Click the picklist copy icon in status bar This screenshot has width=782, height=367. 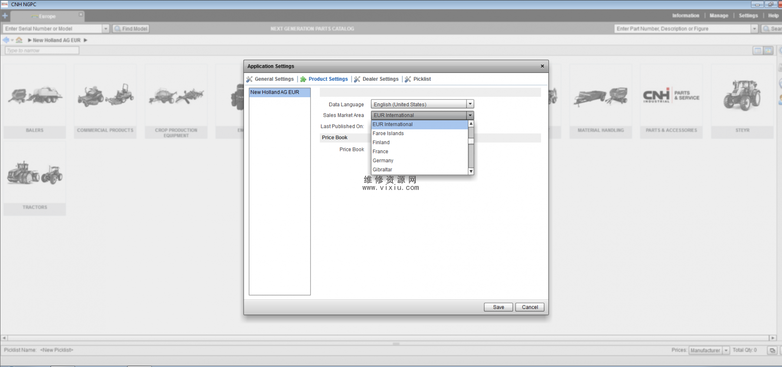tap(772, 351)
